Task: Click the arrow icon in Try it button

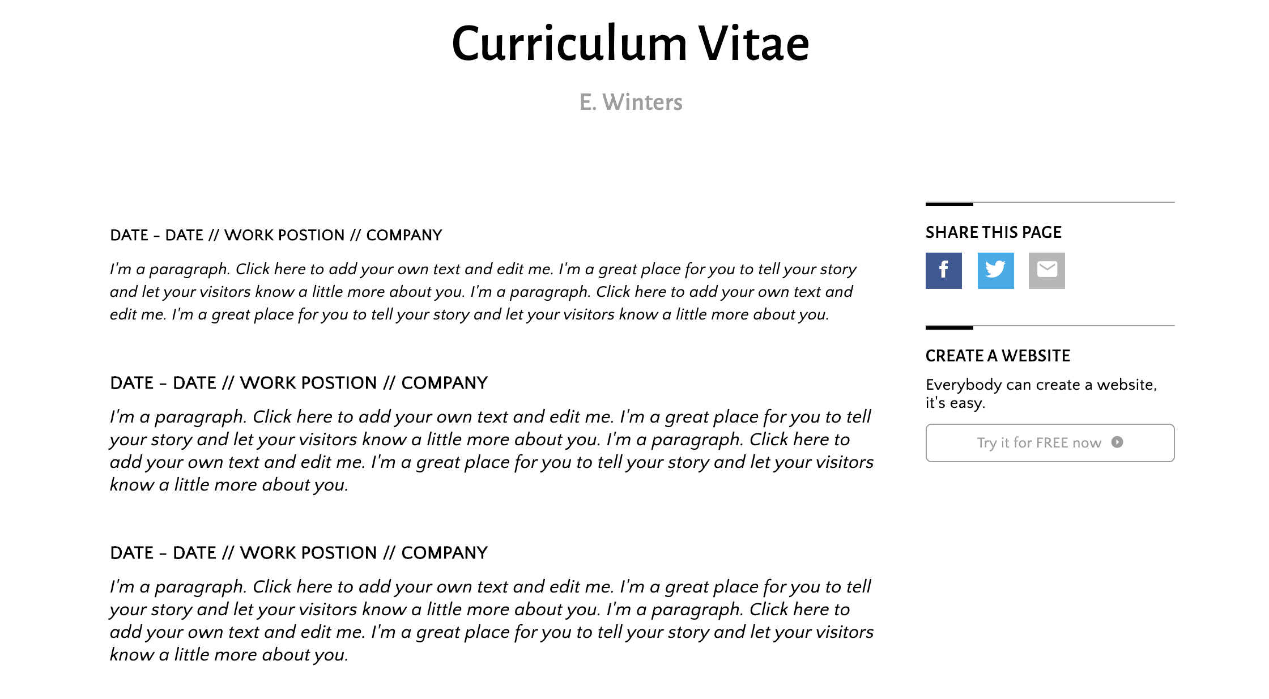Action: click(1117, 442)
